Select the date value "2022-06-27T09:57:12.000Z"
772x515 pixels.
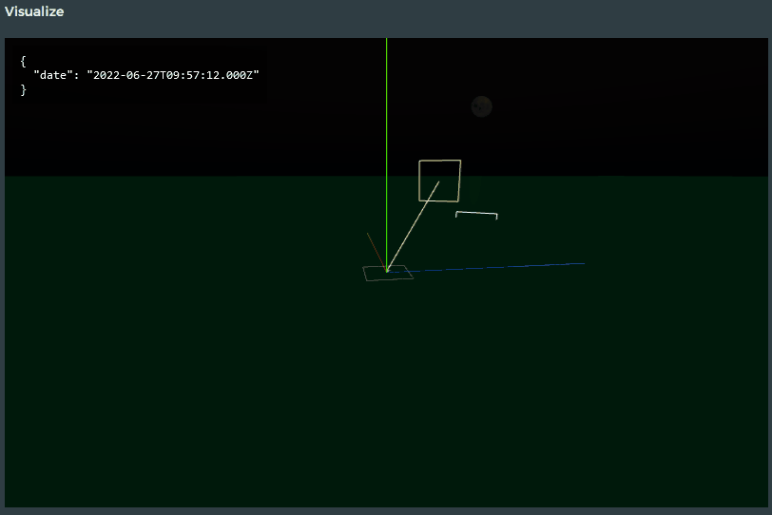pos(173,75)
